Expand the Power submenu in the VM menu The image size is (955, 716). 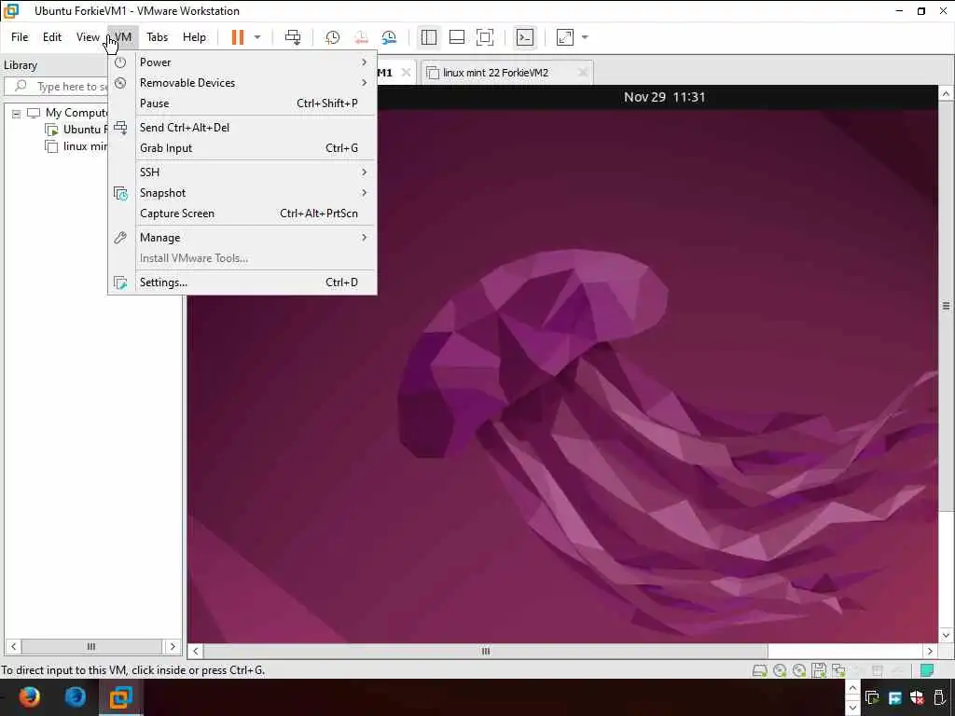242,62
